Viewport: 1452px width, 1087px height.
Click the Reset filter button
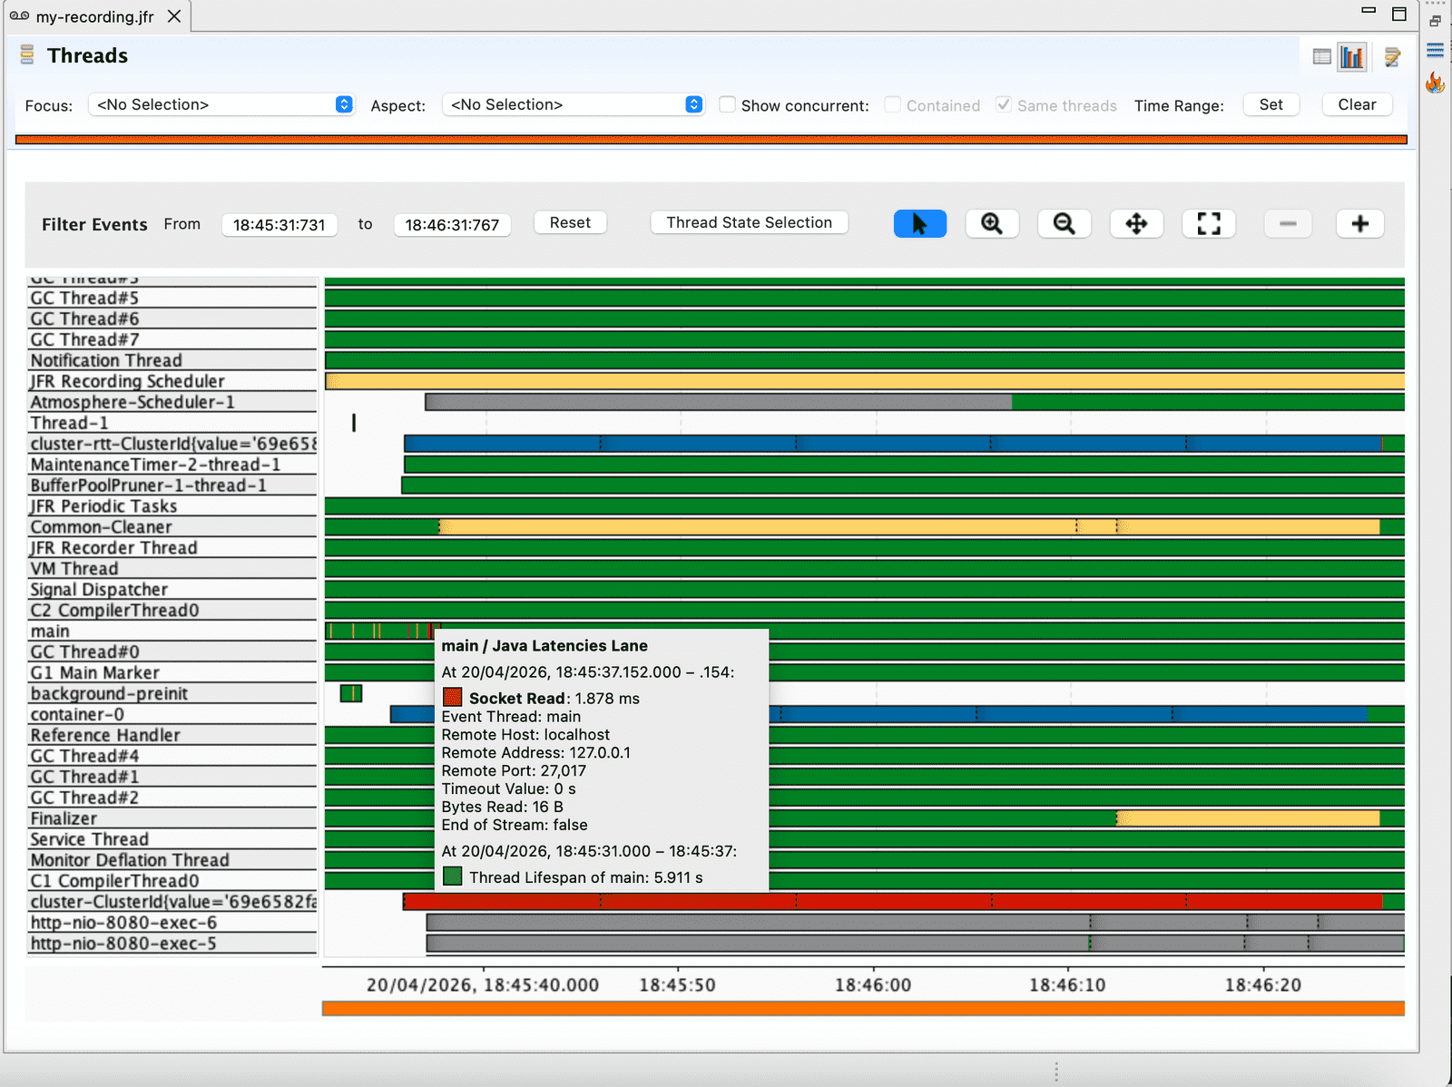[570, 223]
